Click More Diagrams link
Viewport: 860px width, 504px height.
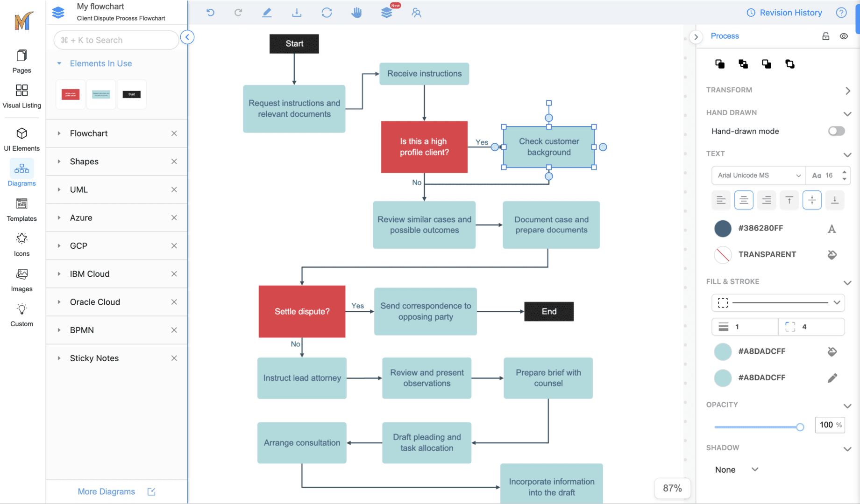[x=106, y=491]
